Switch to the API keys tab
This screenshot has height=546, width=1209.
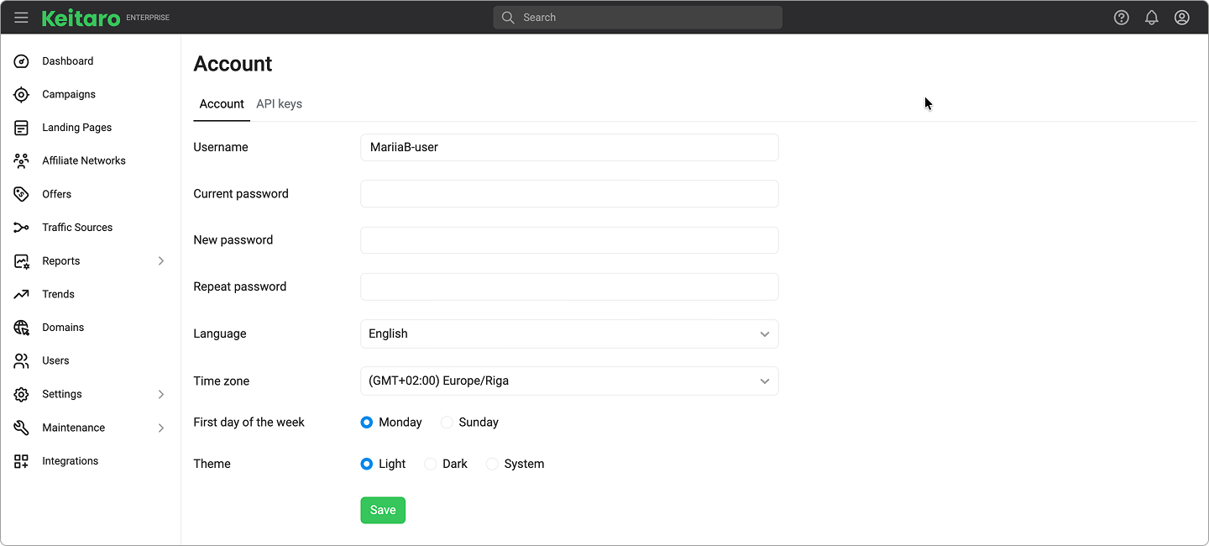click(x=279, y=104)
